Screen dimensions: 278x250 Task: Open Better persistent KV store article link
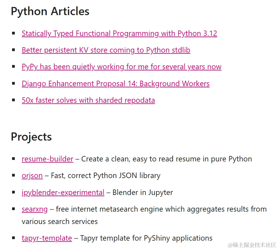point(106,50)
